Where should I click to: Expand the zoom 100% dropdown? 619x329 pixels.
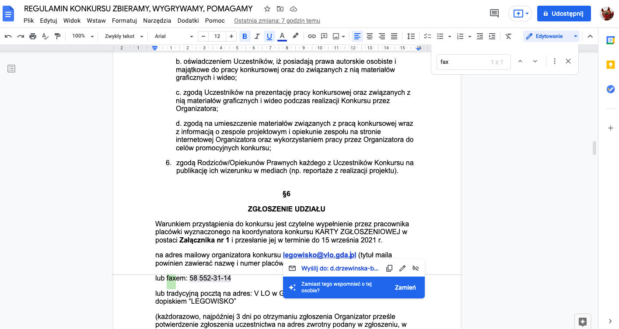pyautogui.click(x=83, y=36)
